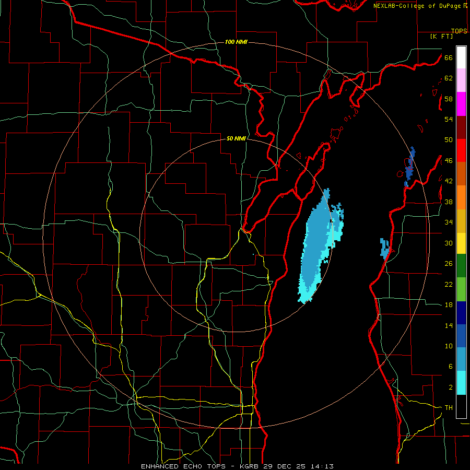Click the dark blue echo near the 100 NMI ring

[x=409, y=167]
